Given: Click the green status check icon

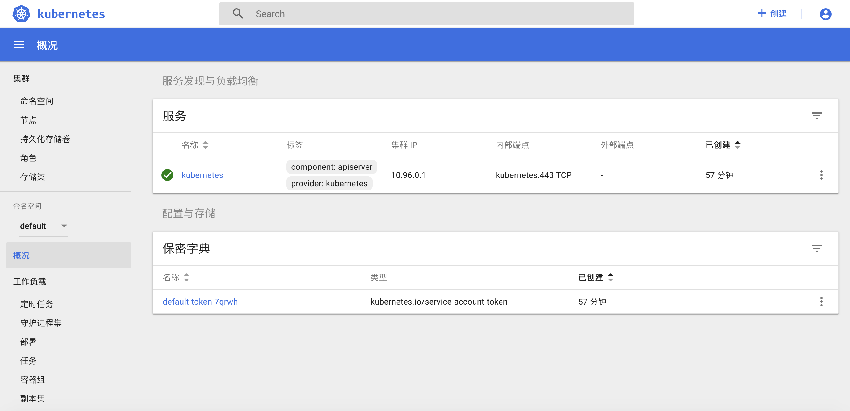Looking at the screenshot, I should click(x=167, y=175).
